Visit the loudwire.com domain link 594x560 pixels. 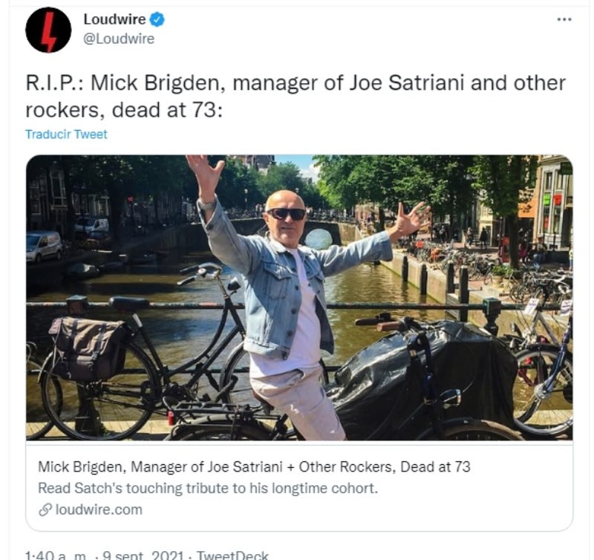point(99,510)
